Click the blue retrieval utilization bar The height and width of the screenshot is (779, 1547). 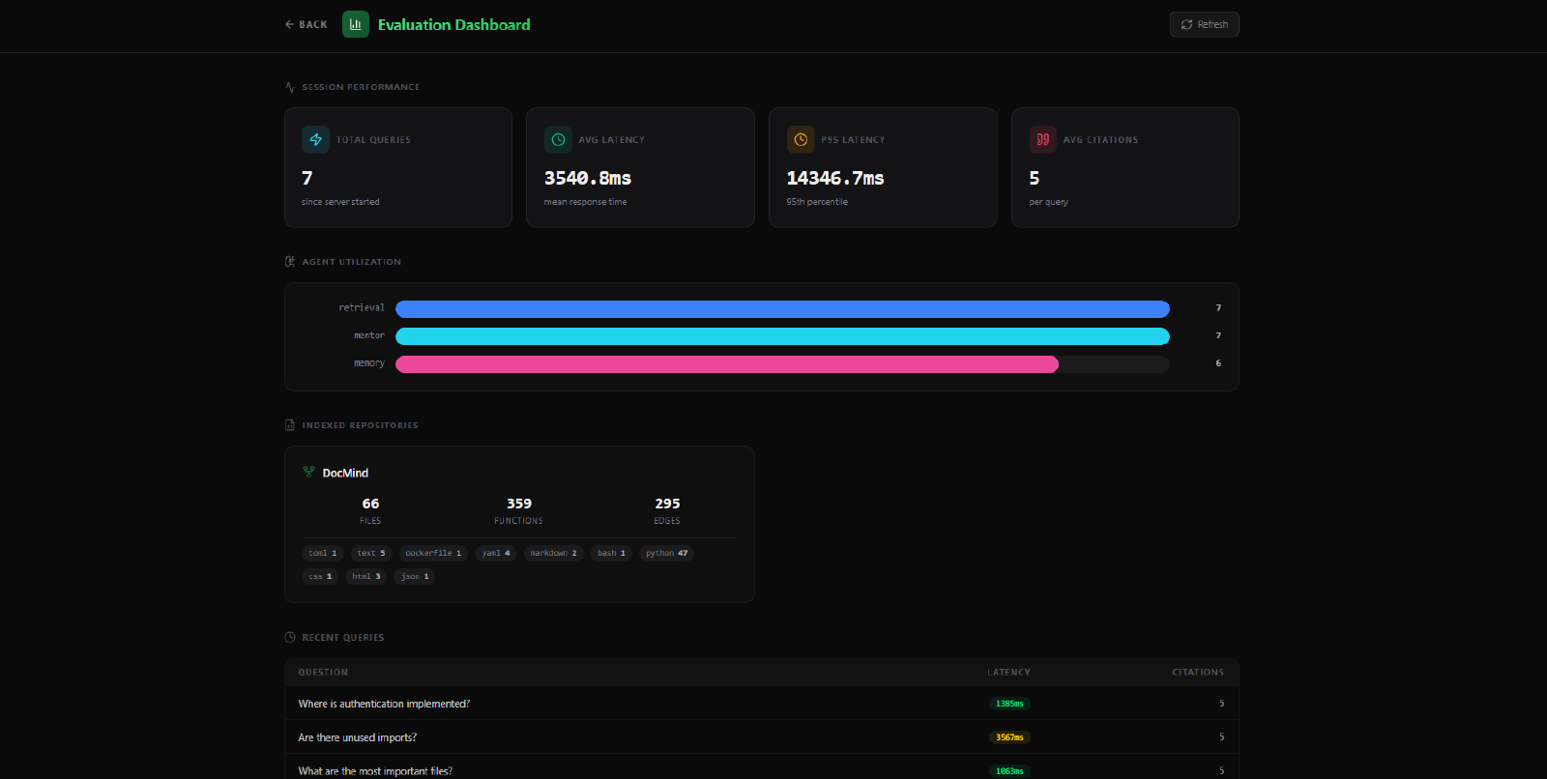click(x=782, y=308)
